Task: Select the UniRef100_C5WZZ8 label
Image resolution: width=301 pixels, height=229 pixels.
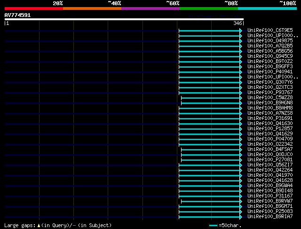Action: 270,98
